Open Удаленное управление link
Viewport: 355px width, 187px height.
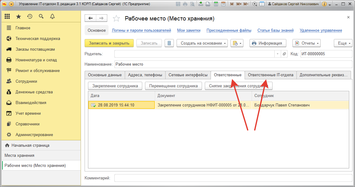coord(321,31)
